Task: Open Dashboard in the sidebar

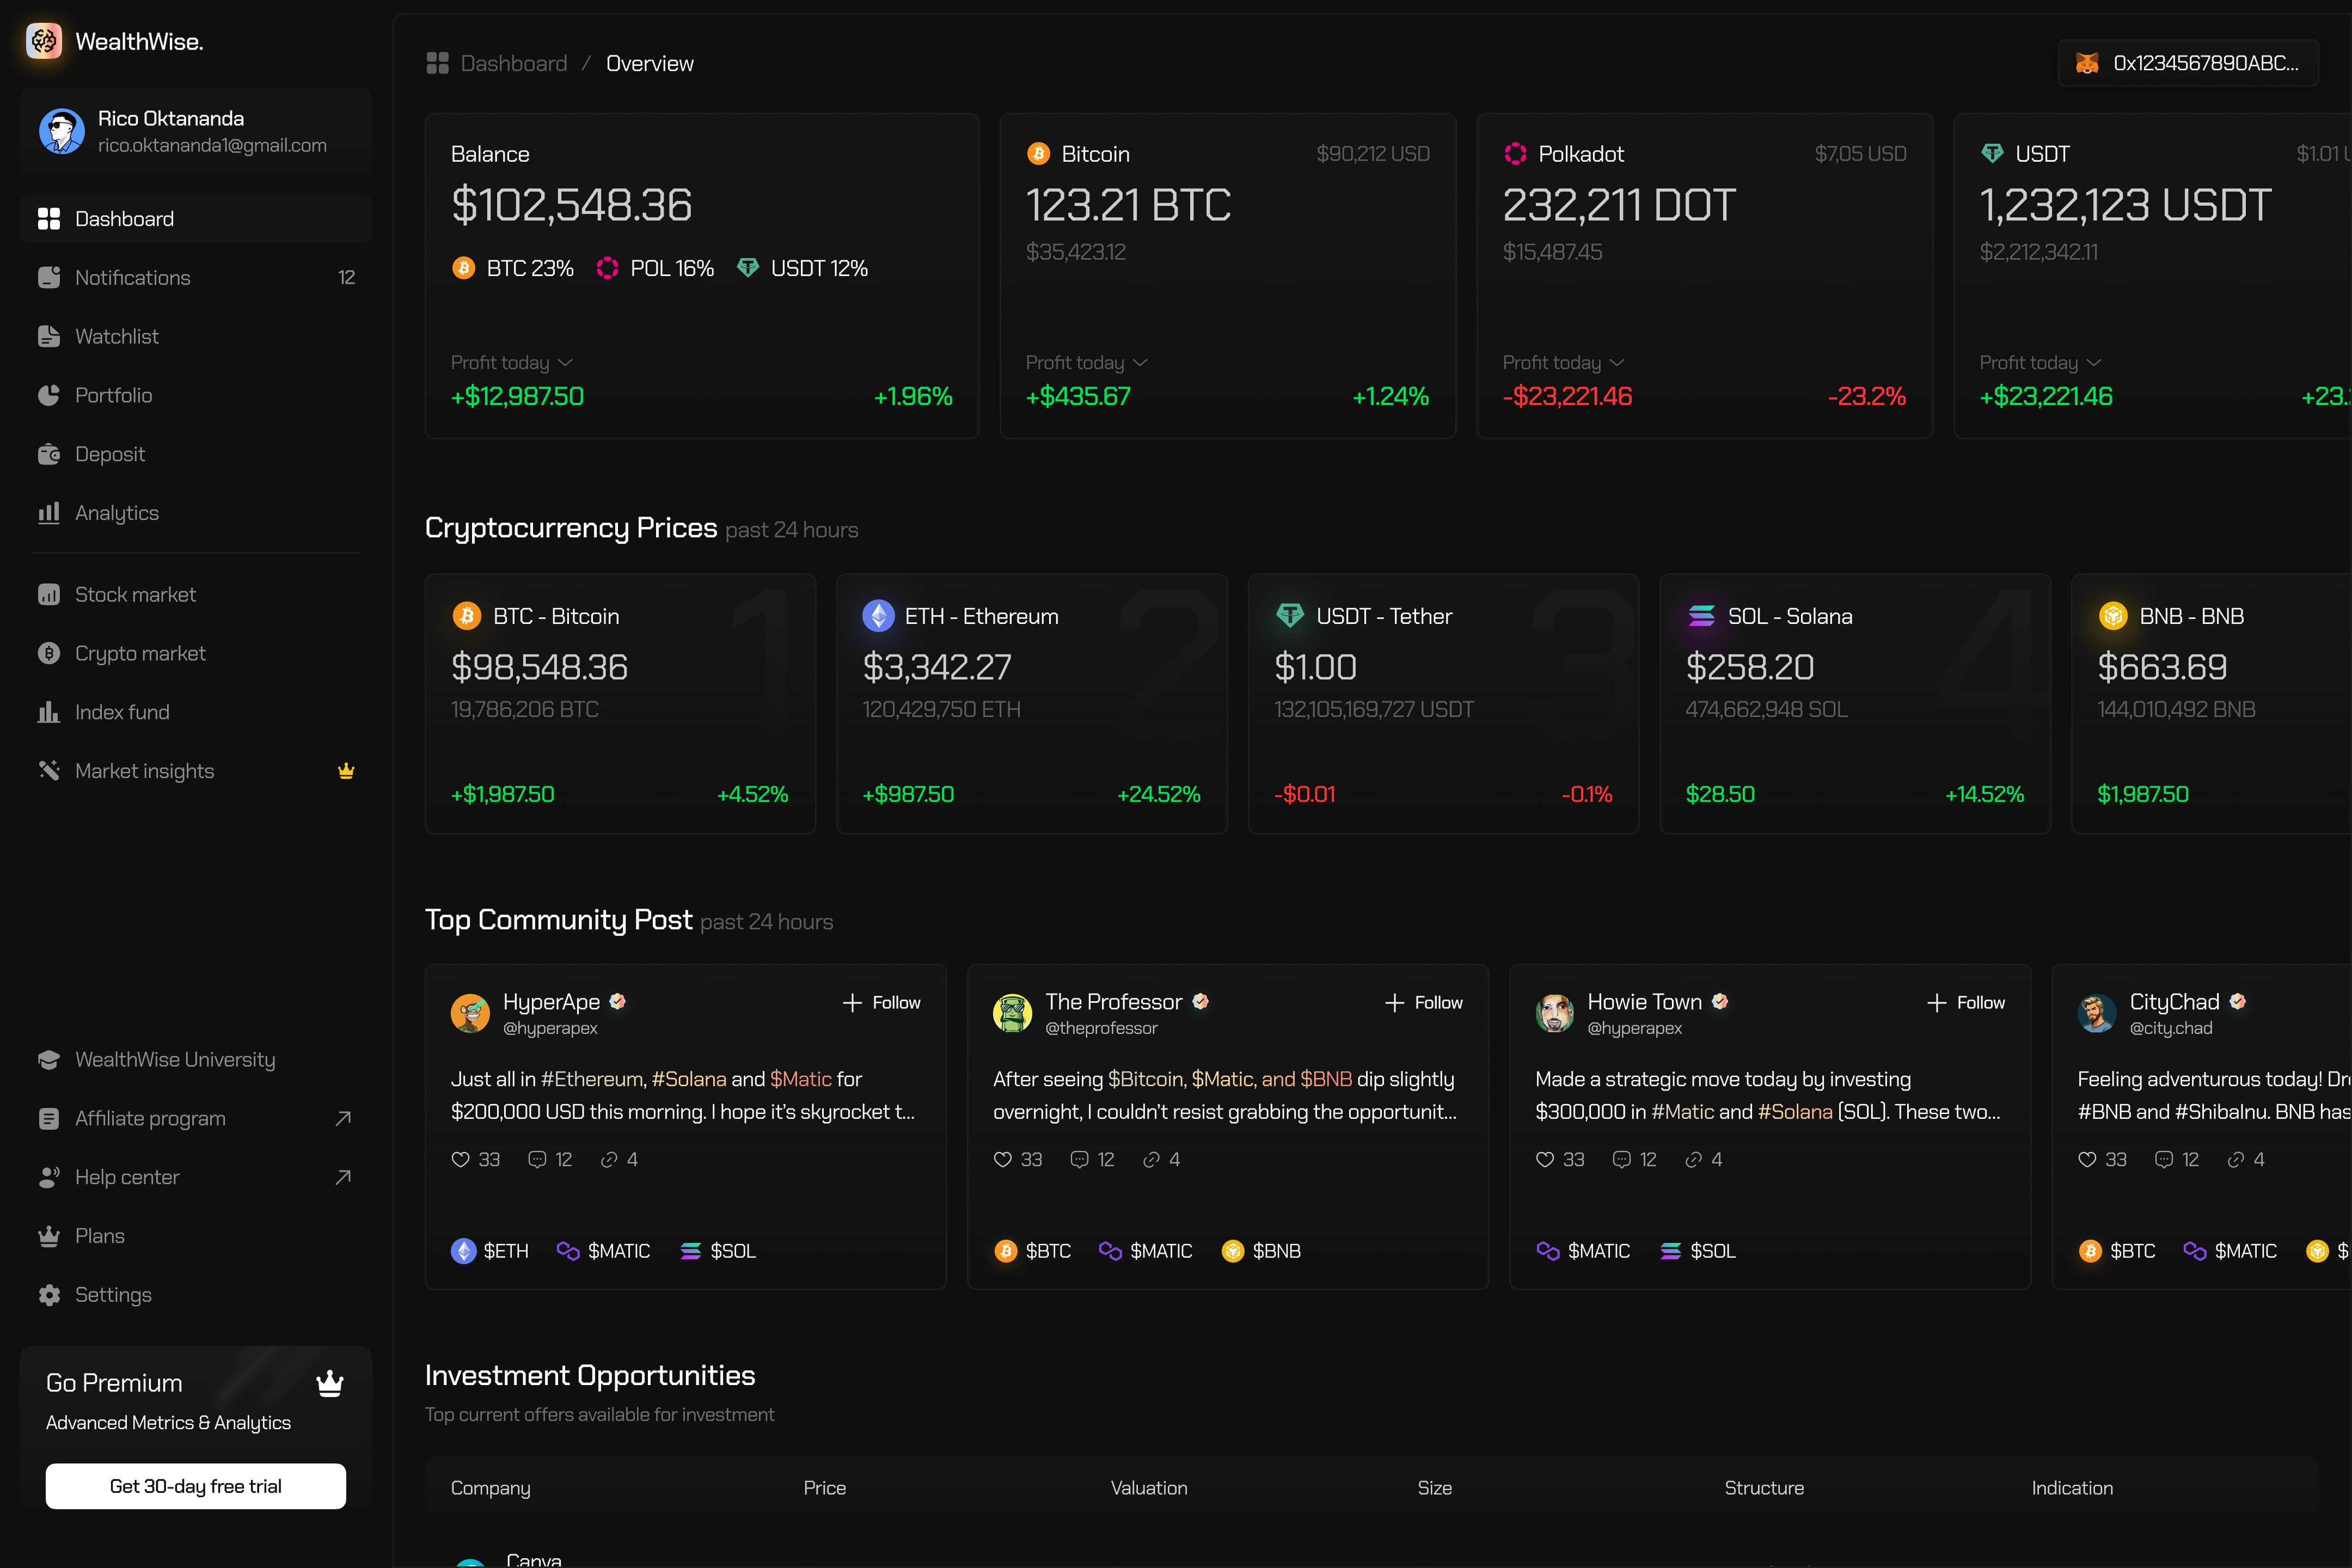Action: point(196,219)
